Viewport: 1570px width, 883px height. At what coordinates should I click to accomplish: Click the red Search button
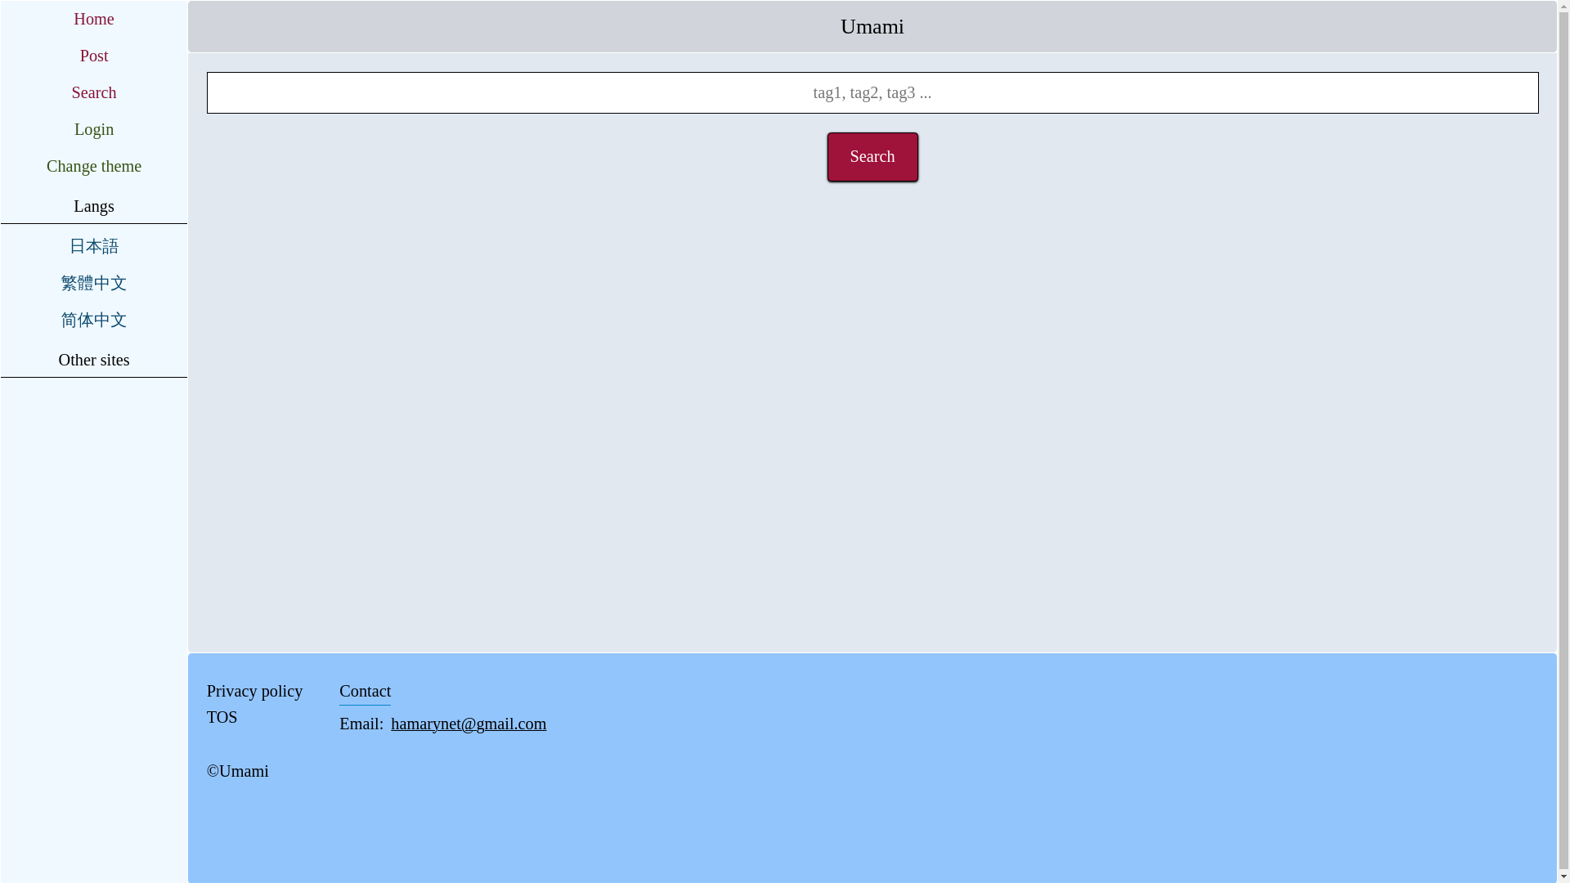coord(872,157)
